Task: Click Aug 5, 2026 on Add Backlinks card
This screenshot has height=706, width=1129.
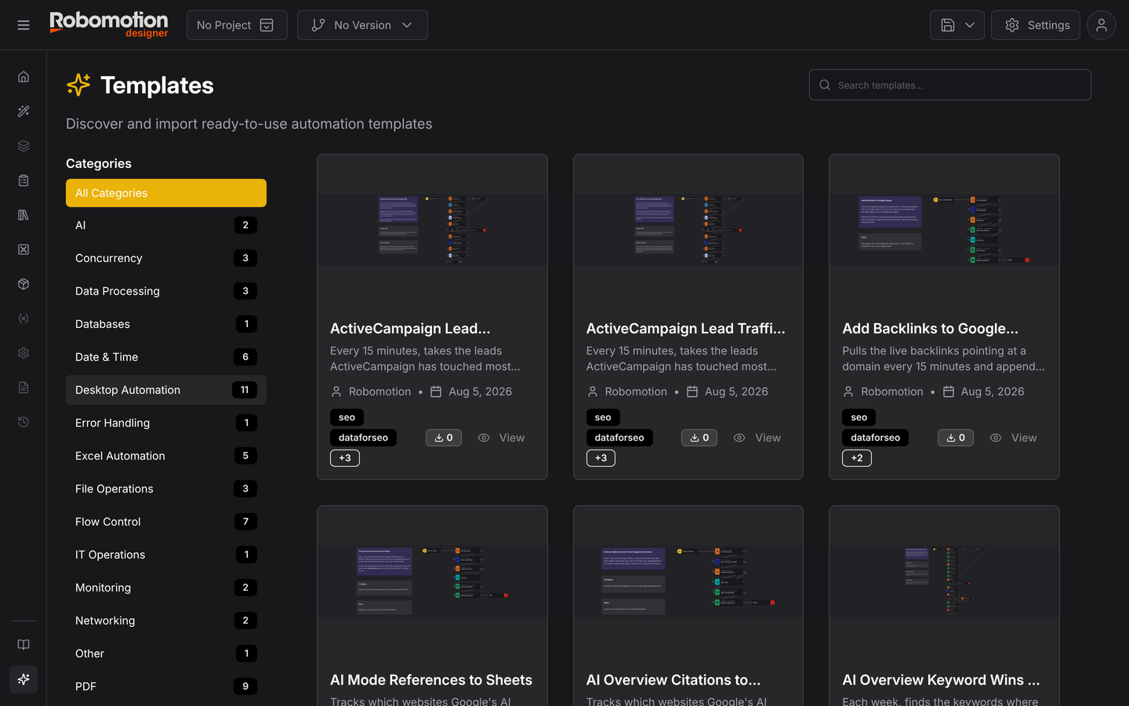Action: (993, 391)
